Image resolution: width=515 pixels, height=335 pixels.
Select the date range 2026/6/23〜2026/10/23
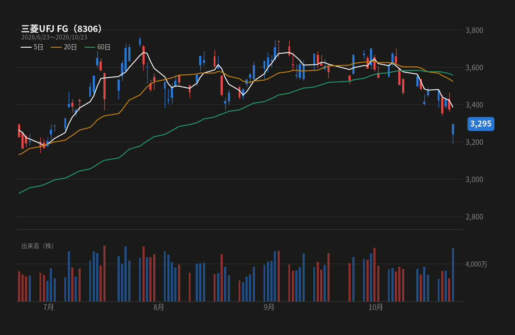coord(54,37)
